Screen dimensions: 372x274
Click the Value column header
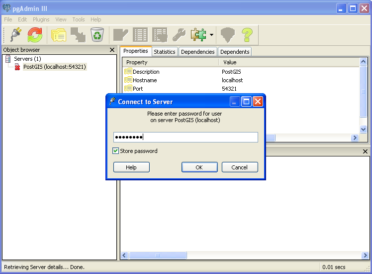tap(289, 62)
